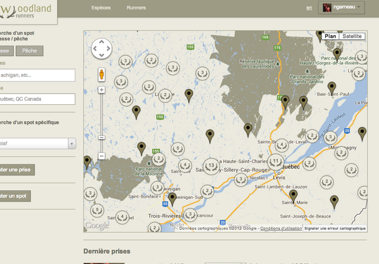Click the map pan control arrows

point(101,49)
